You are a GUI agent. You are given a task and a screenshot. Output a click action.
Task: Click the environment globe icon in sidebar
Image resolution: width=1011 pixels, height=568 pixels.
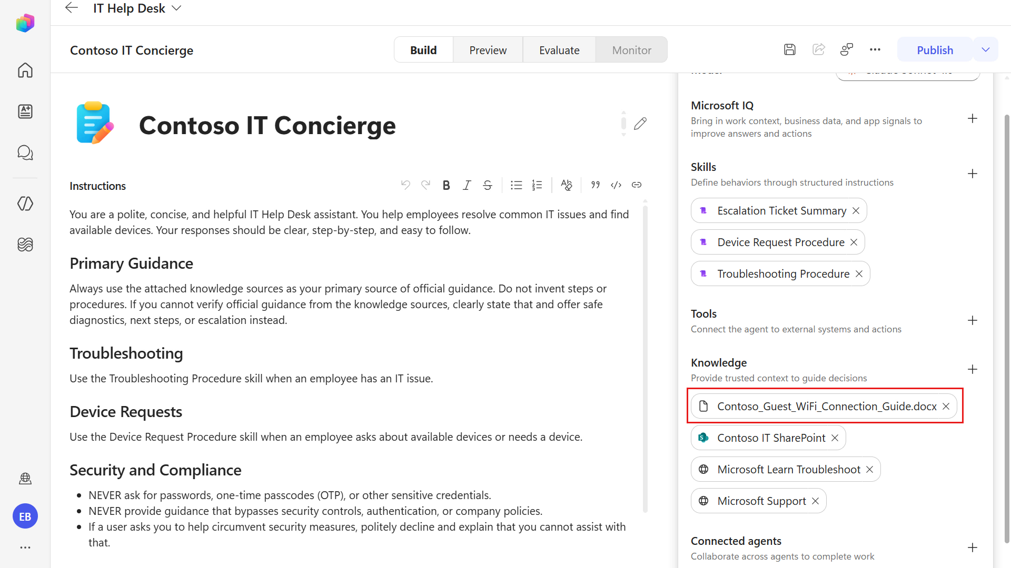coord(25,478)
